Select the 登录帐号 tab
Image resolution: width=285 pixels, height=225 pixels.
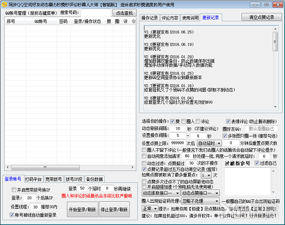coord(13,179)
